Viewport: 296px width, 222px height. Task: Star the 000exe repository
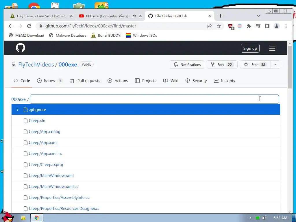point(255,64)
